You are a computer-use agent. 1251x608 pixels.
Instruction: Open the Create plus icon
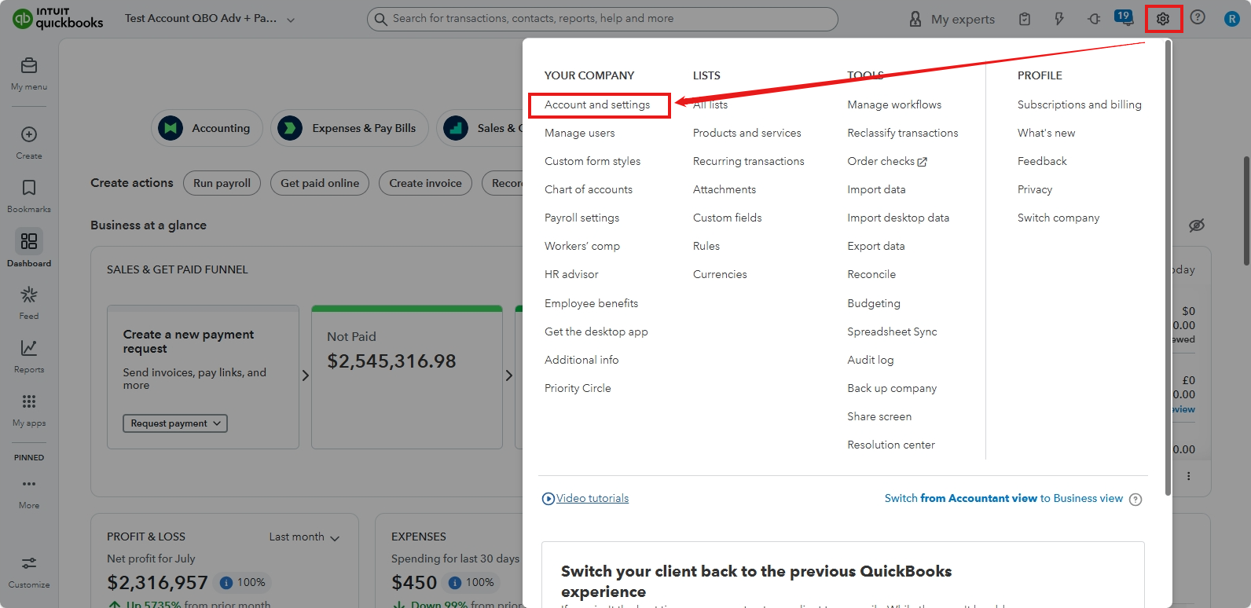29,134
